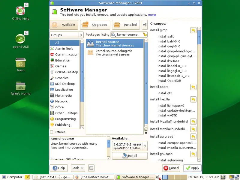Select the KDE Desktop group
Viewport: 240px width, 180px height.
(x=64, y=84)
